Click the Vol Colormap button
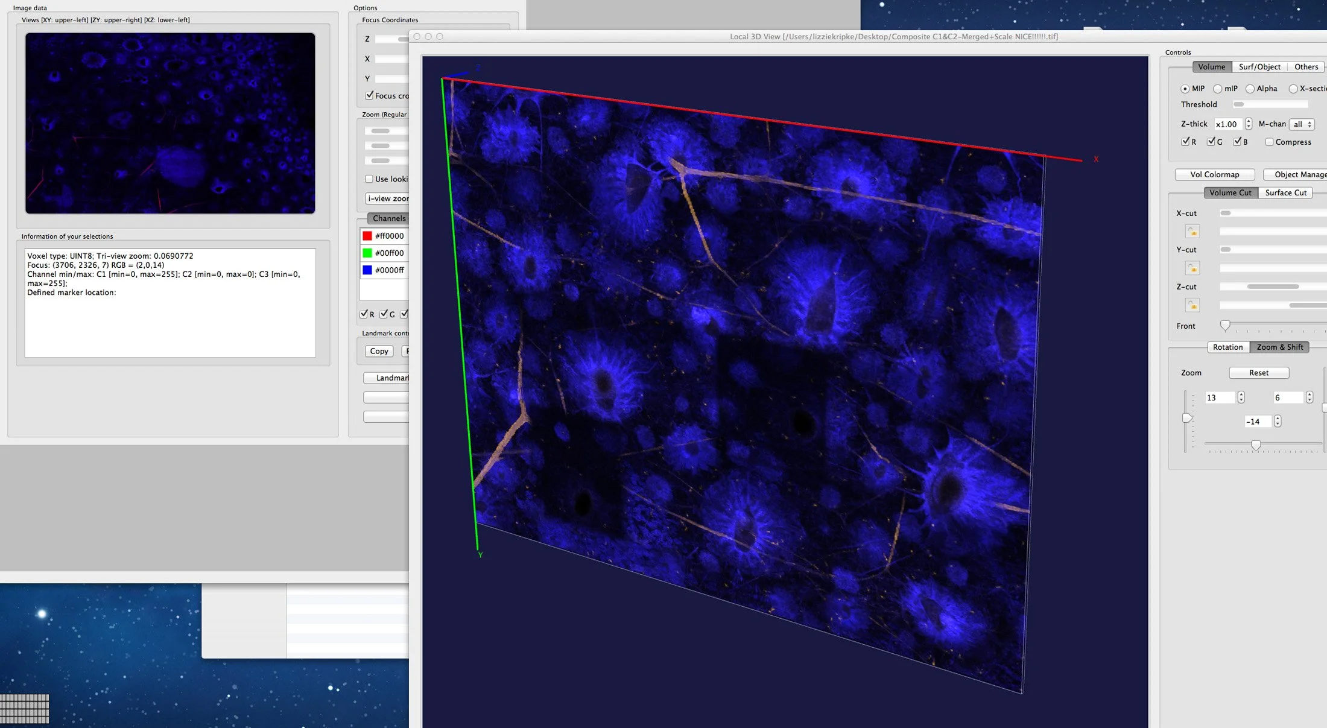 point(1215,175)
